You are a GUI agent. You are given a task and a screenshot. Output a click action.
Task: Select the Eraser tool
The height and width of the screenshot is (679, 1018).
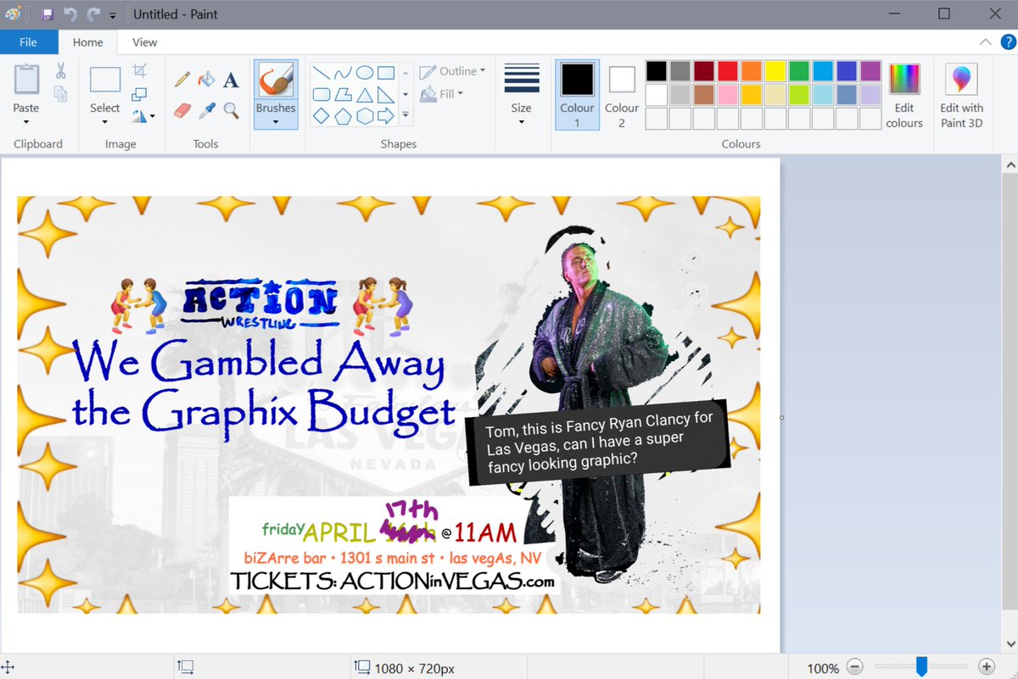click(x=182, y=110)
